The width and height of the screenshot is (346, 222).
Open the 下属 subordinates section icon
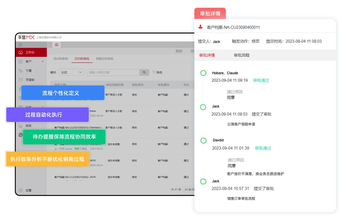tap(20, 71)
